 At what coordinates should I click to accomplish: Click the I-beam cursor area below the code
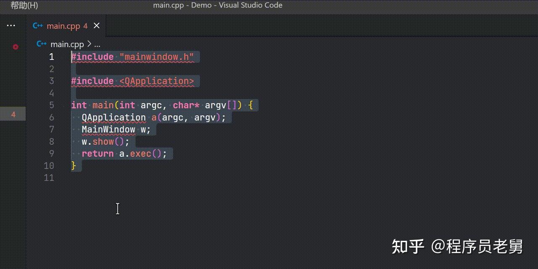click(x=118, y=209)
